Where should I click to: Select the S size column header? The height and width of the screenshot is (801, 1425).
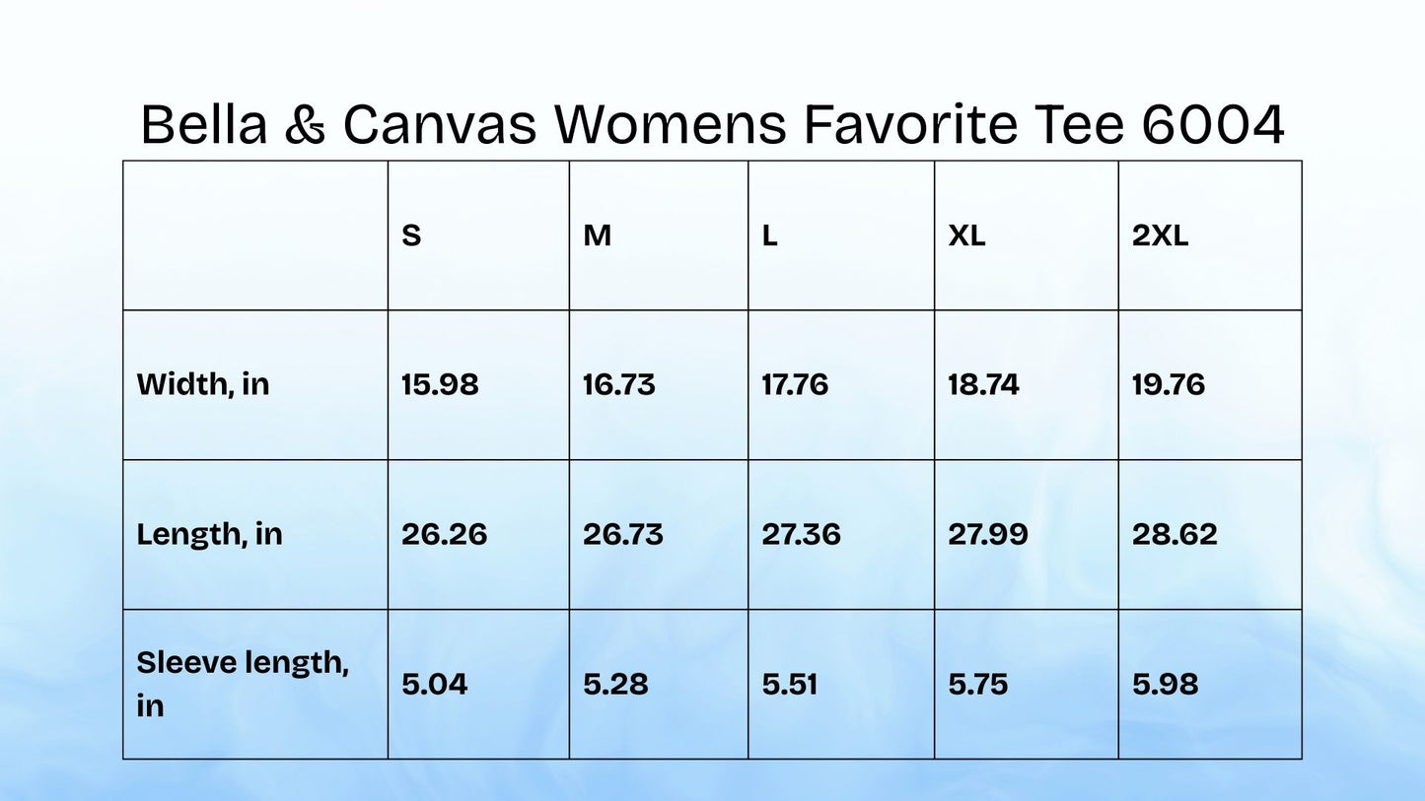pyautogui.click(x=411, y=236)
